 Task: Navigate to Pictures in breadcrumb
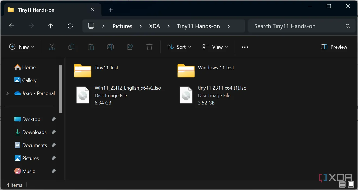point(122,26)
